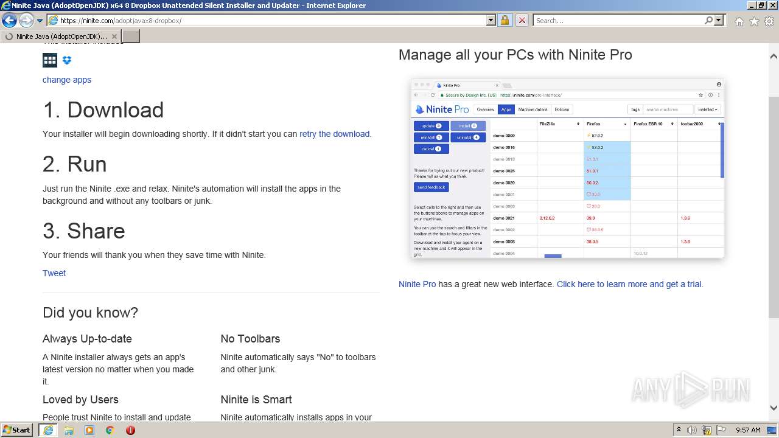Go back with the browser Back arrow

pyautogui.click(x=9, y=20)
